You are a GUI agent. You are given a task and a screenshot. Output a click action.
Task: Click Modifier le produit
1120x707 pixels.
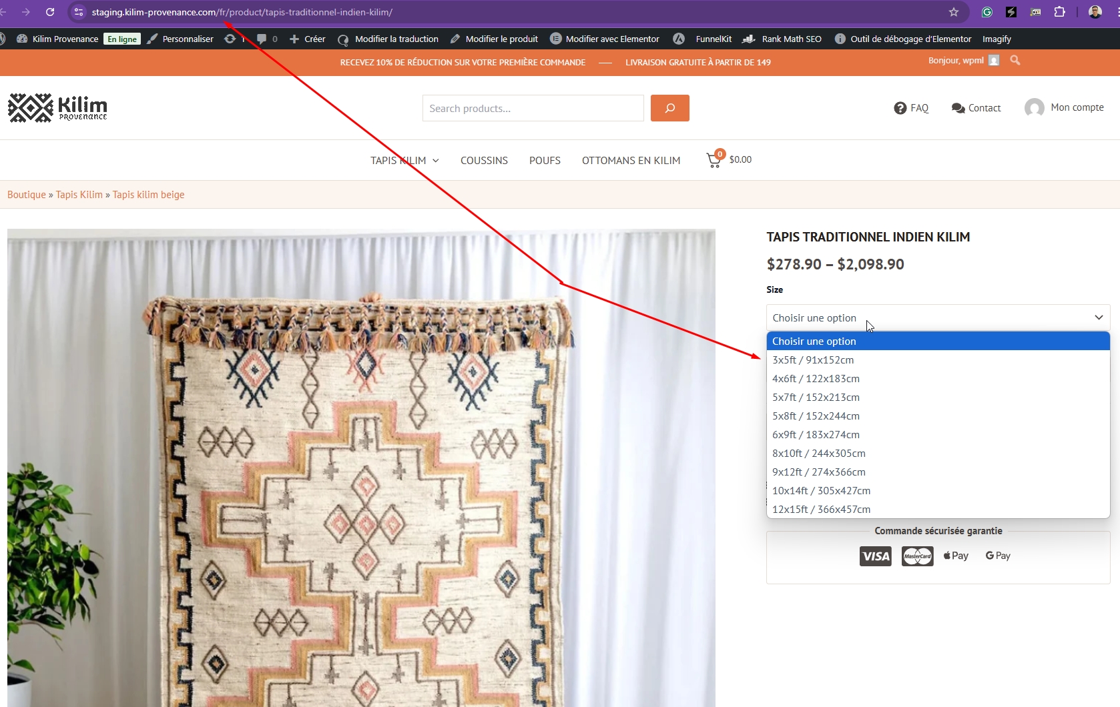tap(494, 39)
